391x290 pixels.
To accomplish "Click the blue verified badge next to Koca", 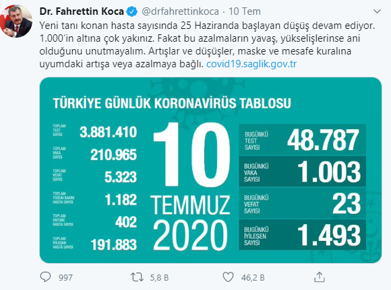I will coord(132,11).
